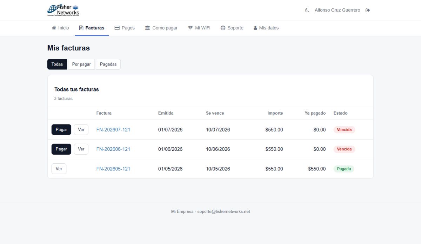Click the 'Todas tus facturas' heading
The image size is (421, 244).
pyautogui.click(x=76, y=89)
